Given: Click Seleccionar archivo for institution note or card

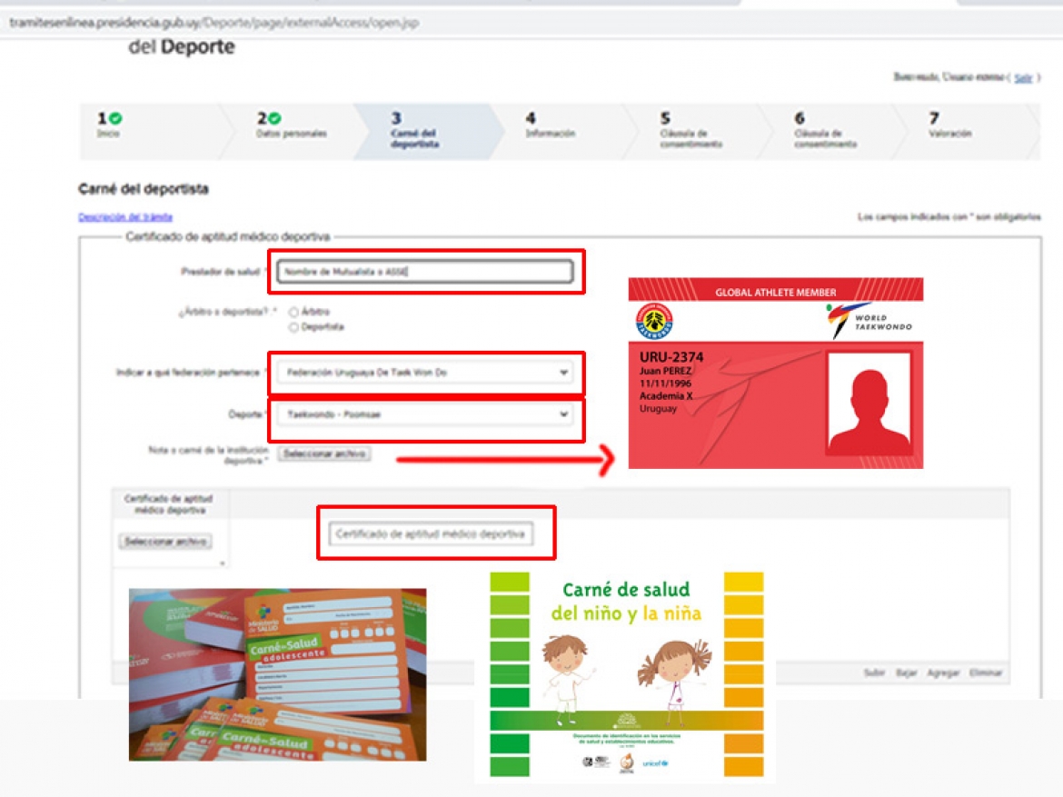Looking at the screenshot, I should coord(324,453).
